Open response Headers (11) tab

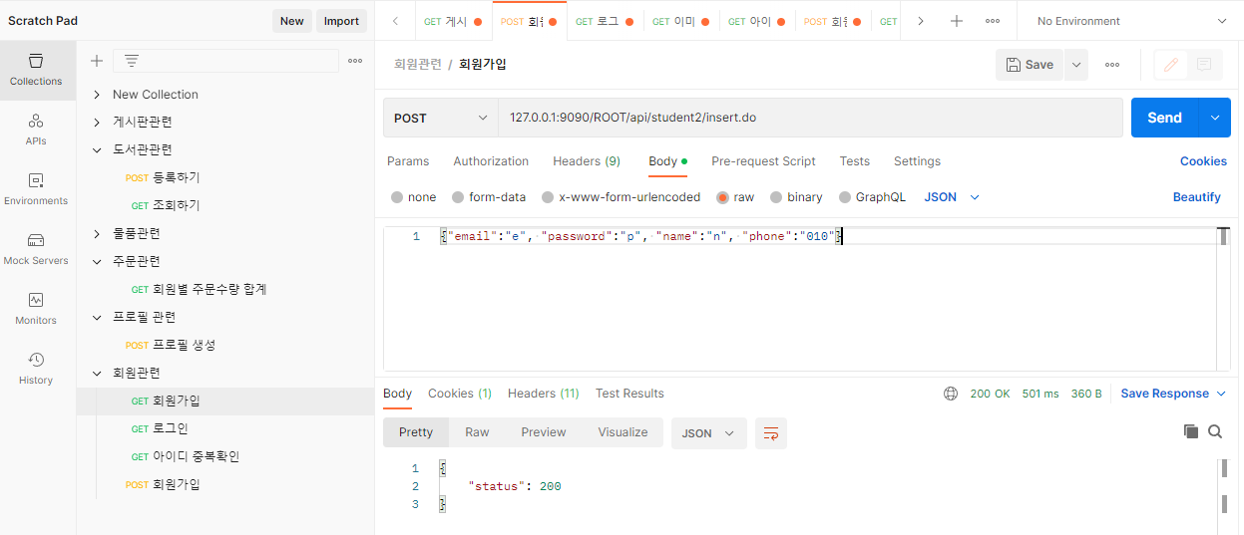544,394
